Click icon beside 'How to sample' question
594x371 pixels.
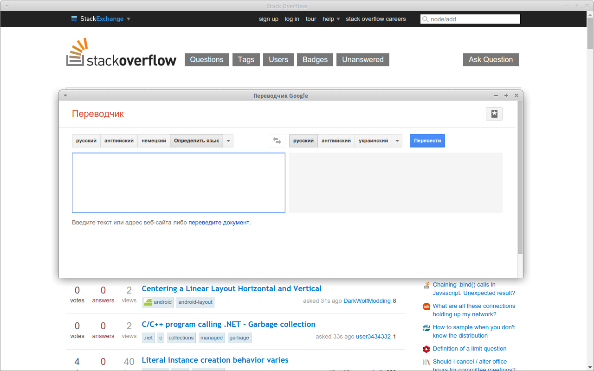click(x=426, y=328)
